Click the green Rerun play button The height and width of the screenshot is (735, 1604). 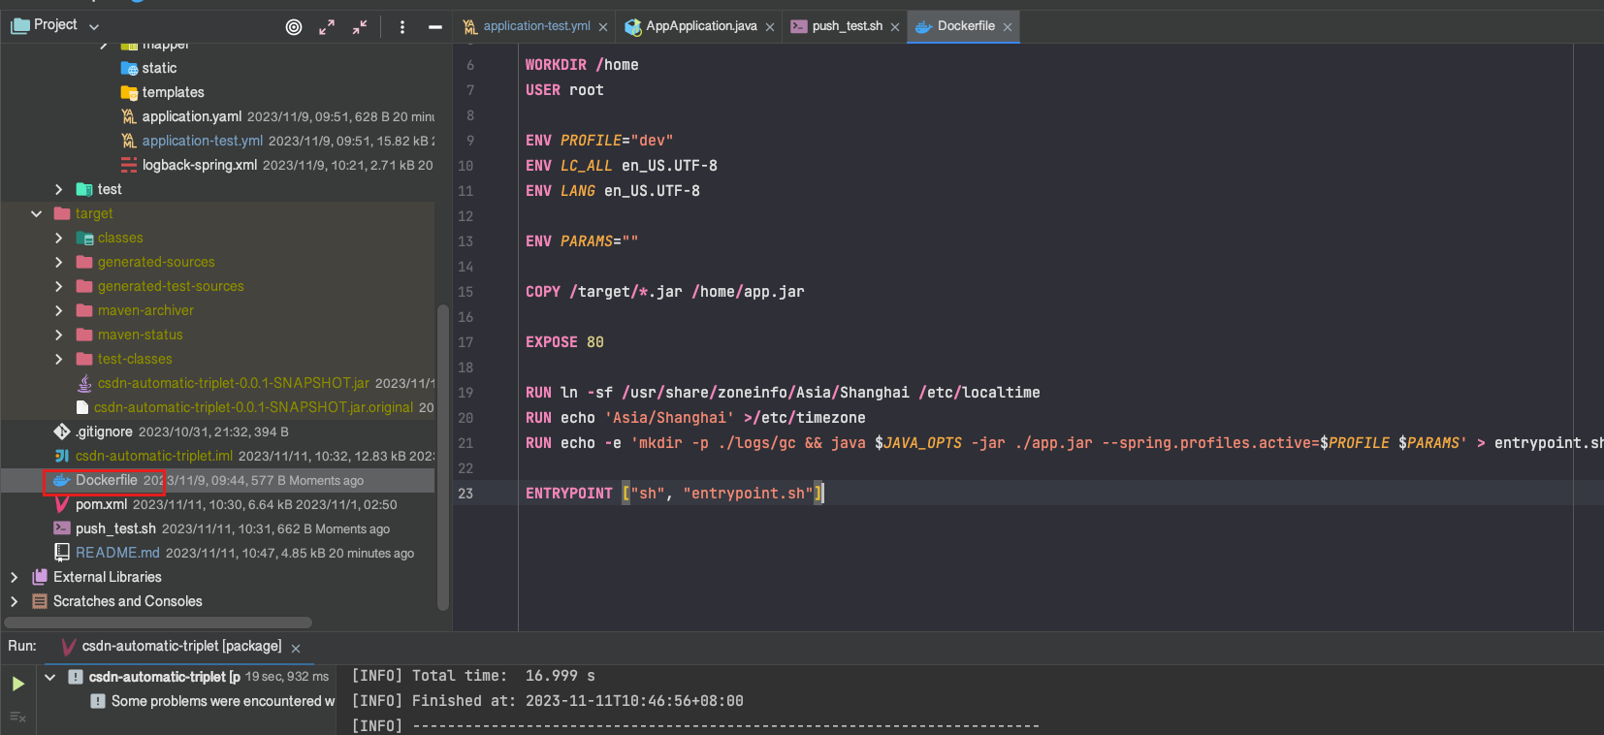[x=17, y=684]
